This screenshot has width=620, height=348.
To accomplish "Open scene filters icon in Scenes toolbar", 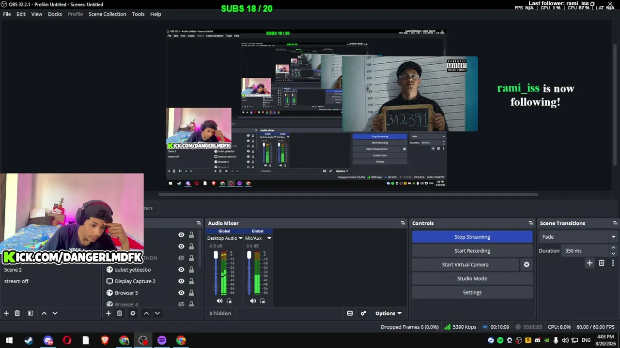I will 30,313.
